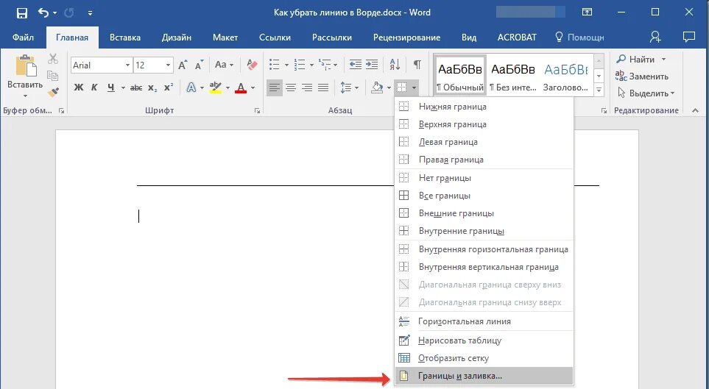Toggle underline formatting (Ч)

110,88
